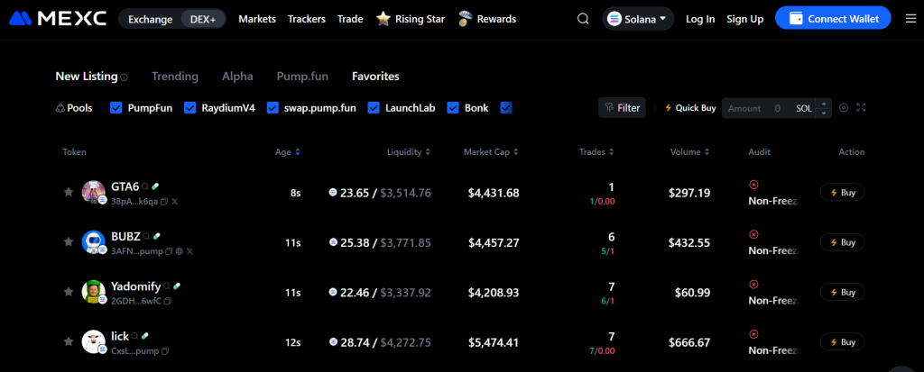Open the BUBZ website globe icon
Image resolution: width=924 pixels, height=372 pixels.
tap(180, 251)
